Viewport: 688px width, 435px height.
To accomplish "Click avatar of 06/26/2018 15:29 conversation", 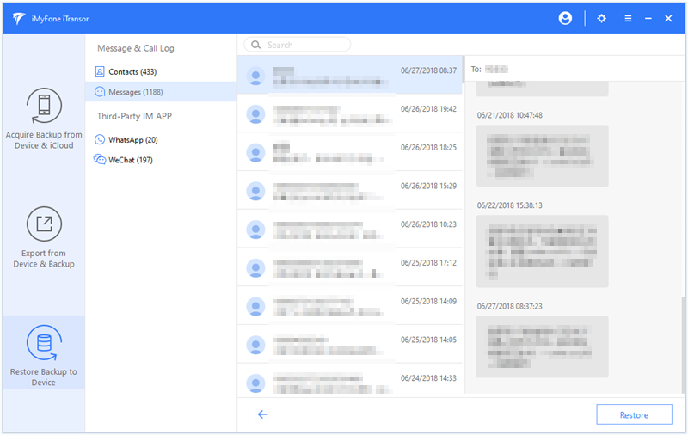I will click(x=255, y=191).
